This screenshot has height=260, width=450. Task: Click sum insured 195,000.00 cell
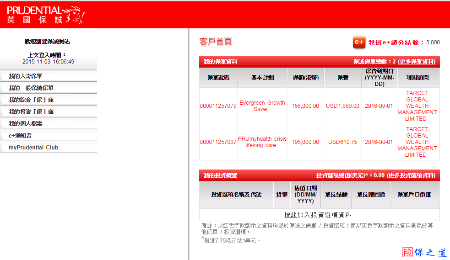[x=305, y=142]
